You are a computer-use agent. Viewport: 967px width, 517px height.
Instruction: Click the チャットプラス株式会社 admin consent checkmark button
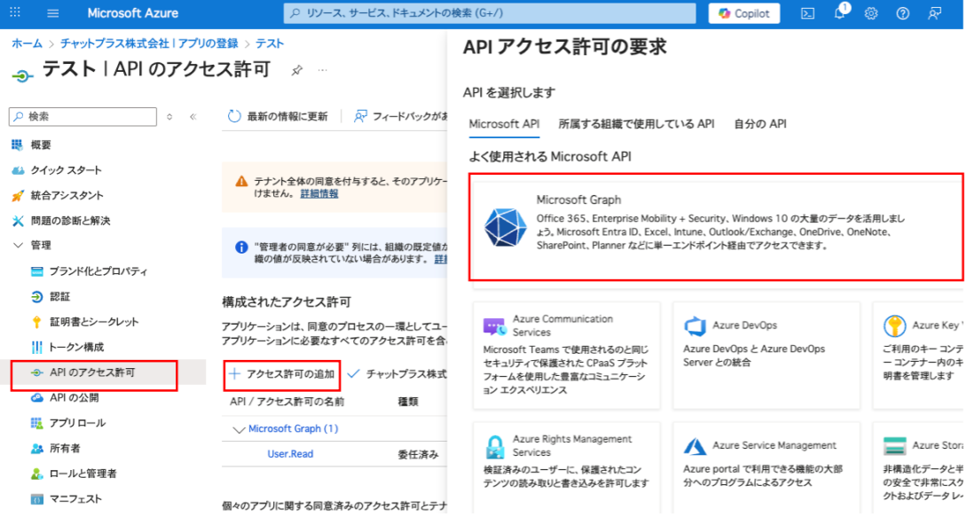click(397, 374)
